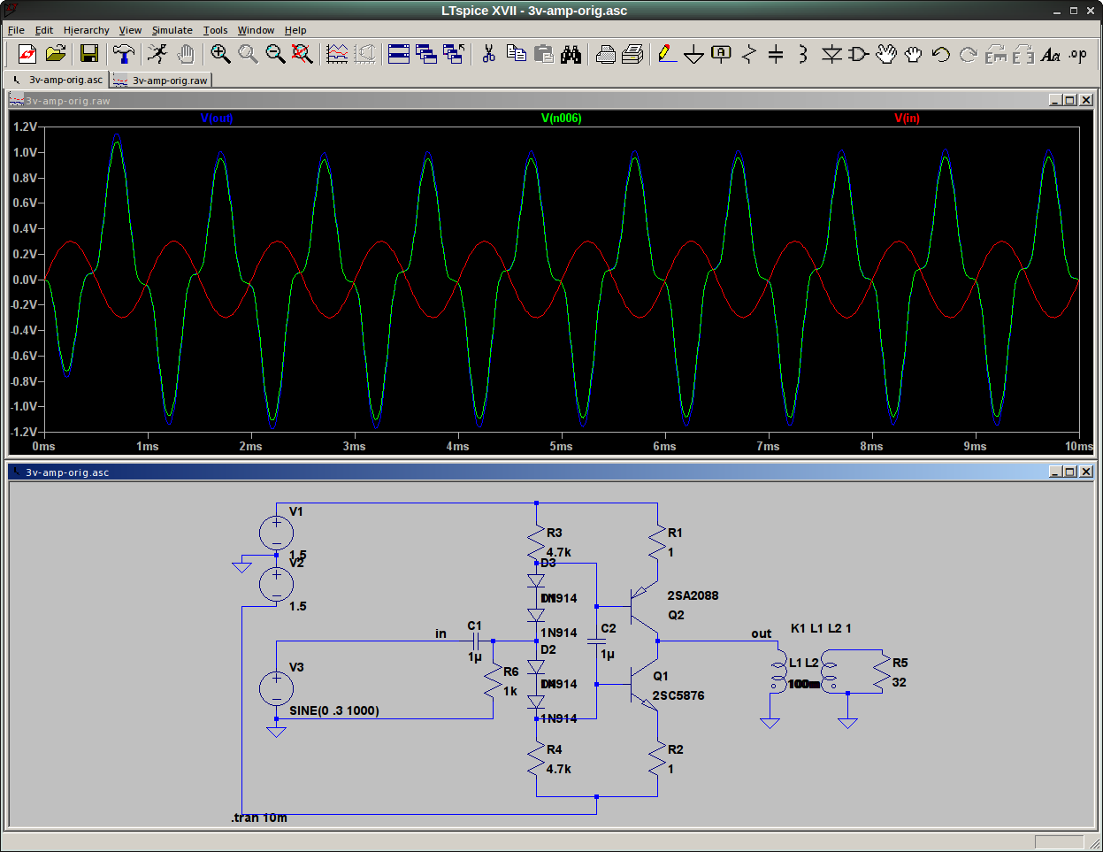Screen dimensions: 1103x852
Task: Zoom to fit with the crossed magnifier
Action: coord(303,54)
